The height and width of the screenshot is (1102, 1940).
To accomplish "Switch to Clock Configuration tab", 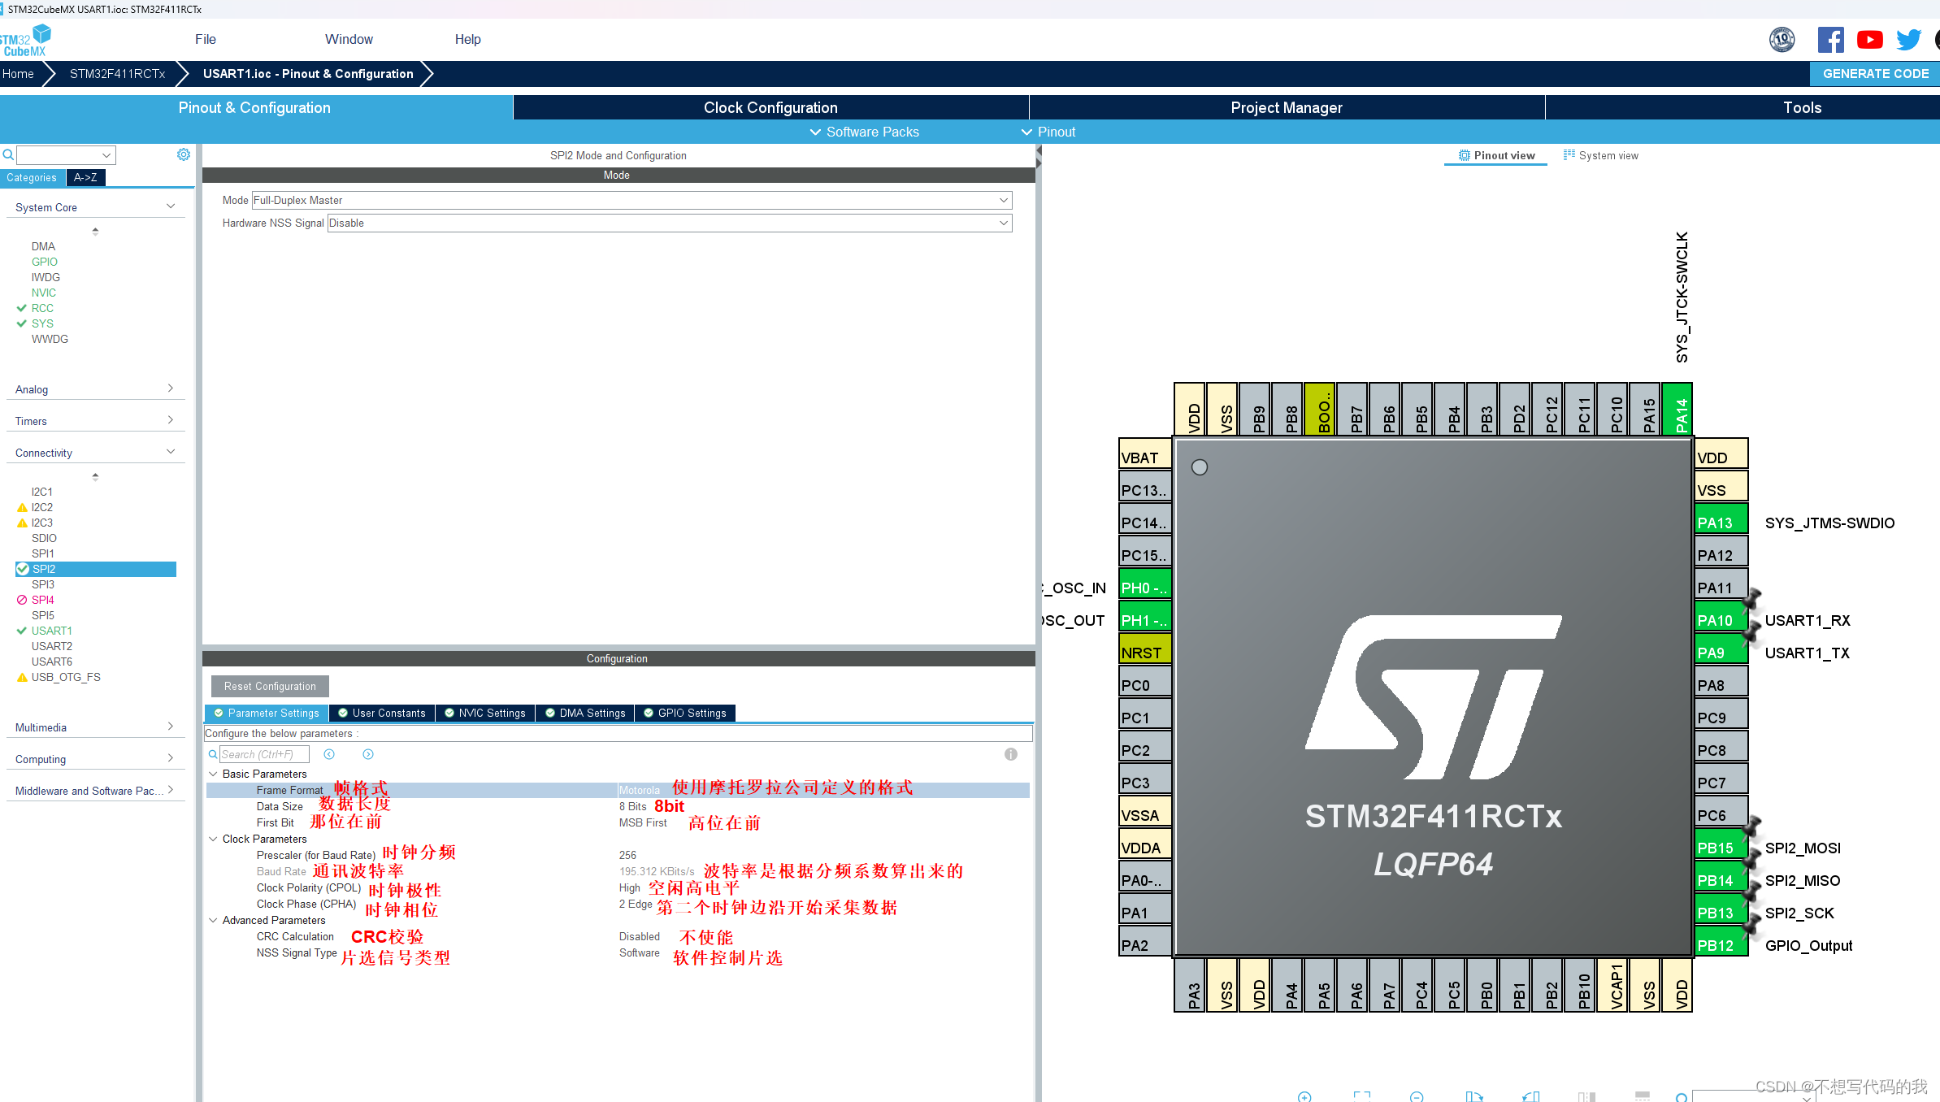I will click(770, 107).
